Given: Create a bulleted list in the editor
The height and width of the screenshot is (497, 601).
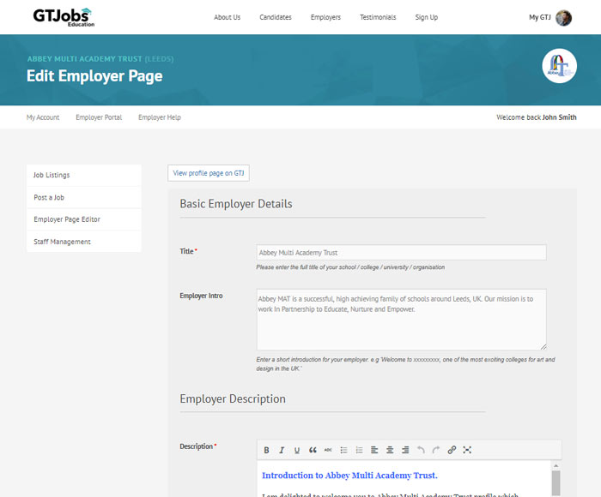Looking at the screenshot, I should coord(343,450).
